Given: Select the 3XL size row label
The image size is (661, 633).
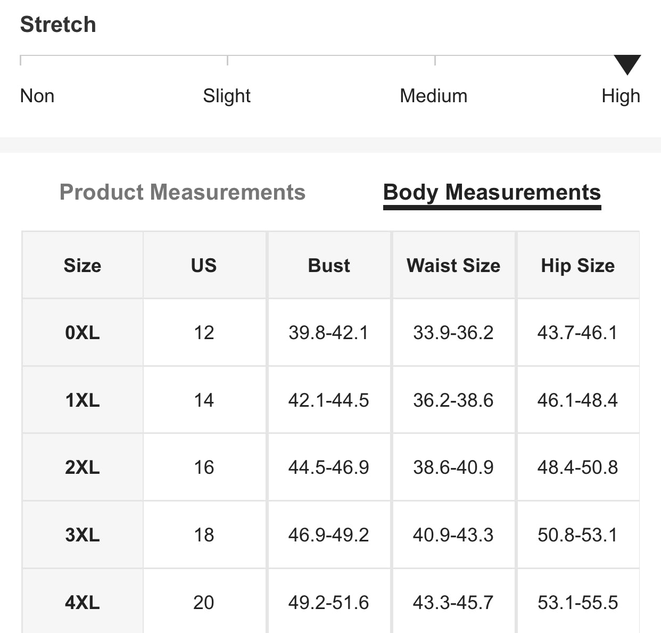Looking at the screenshot, I should 82,535.
